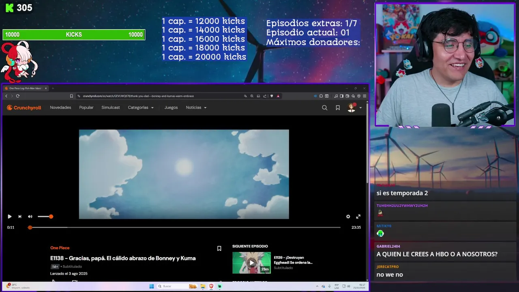Open the watchlist bookmark icon in Crunchyroll header
This screenshot has width=519, height=292.
(338, 107)
